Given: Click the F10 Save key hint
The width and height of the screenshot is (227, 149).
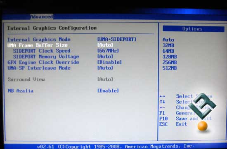Looking at the screenshot, I should 185,119.
